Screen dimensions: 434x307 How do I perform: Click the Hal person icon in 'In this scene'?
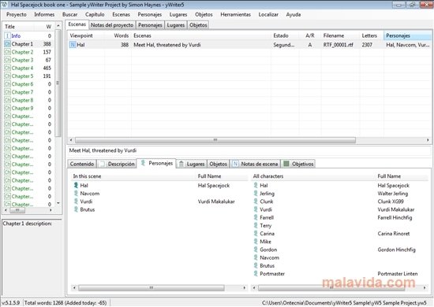pyautogui.click(x=76, y=185)
